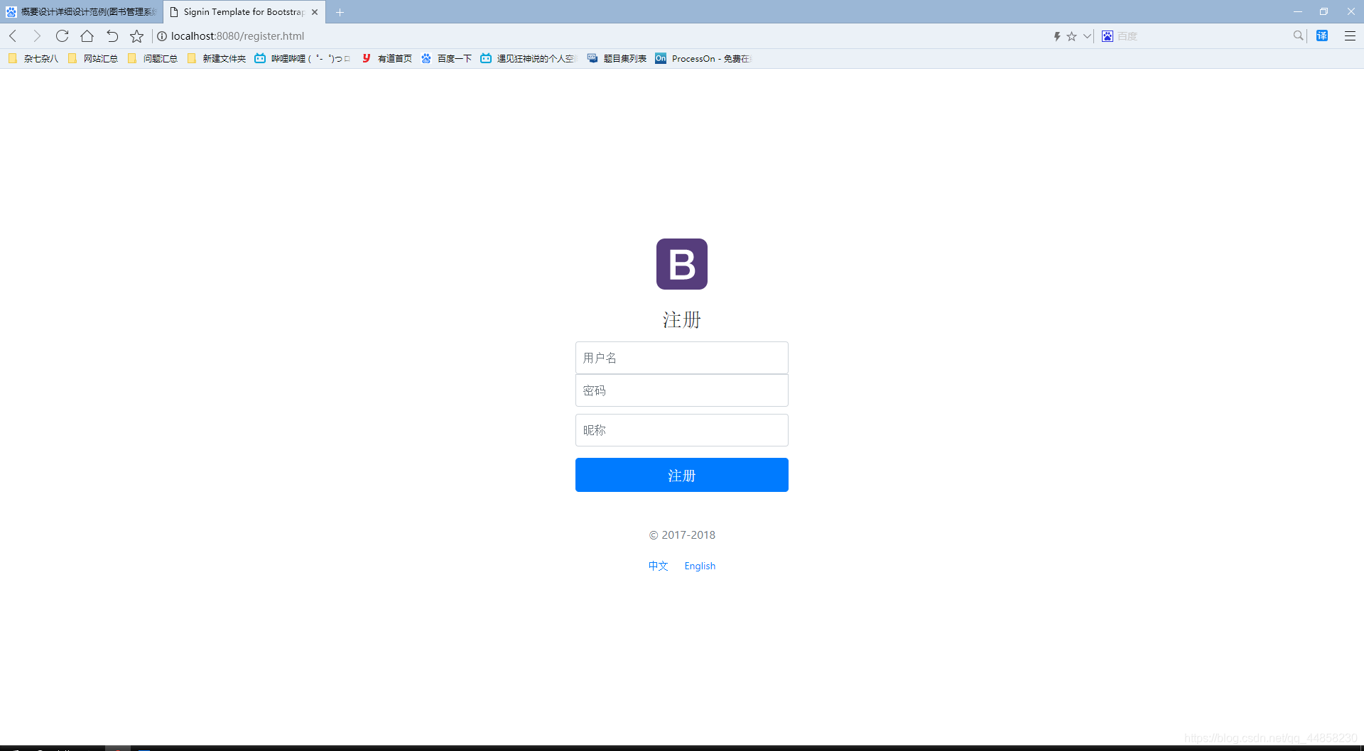Screen dimensions: 1364x751
Task: Open the 问题汇总 bookmark folder
Action: [x=153, y=58]
